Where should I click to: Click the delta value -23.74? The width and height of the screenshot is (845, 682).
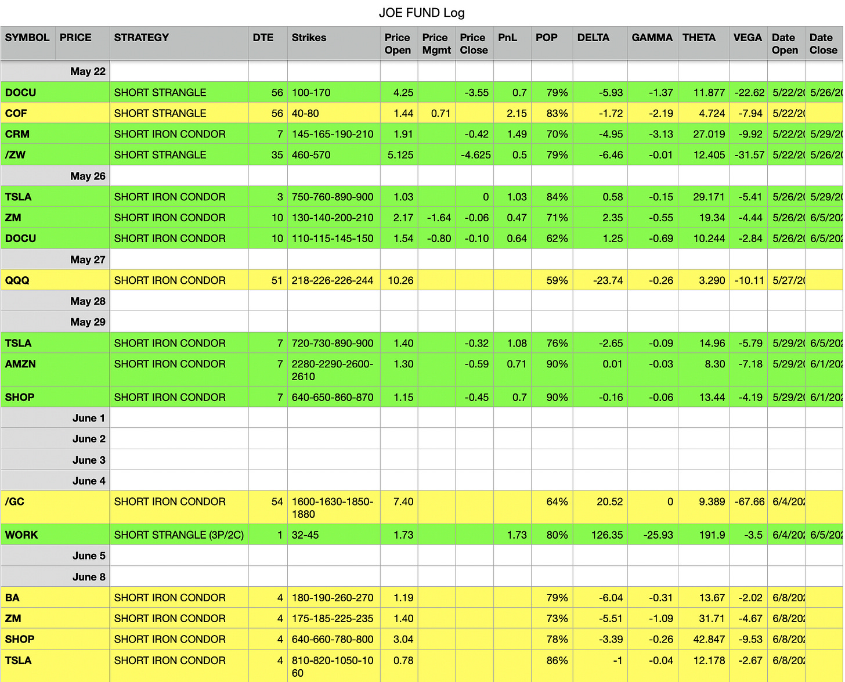(608, 280)
